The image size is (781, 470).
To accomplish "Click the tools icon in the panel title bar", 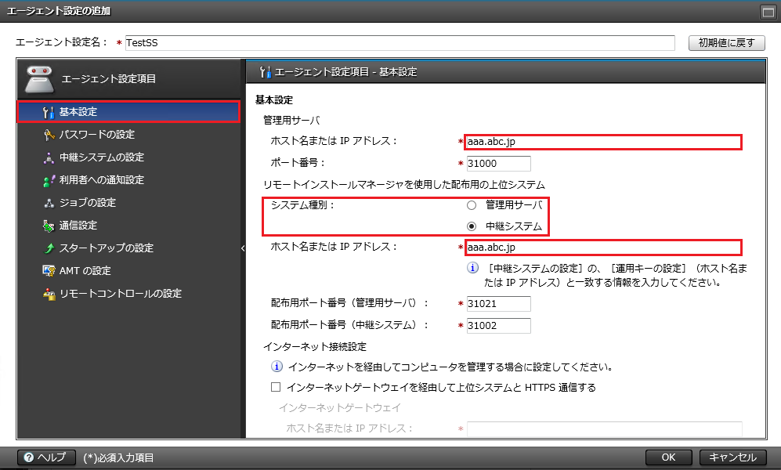I will tap(265, 72).
